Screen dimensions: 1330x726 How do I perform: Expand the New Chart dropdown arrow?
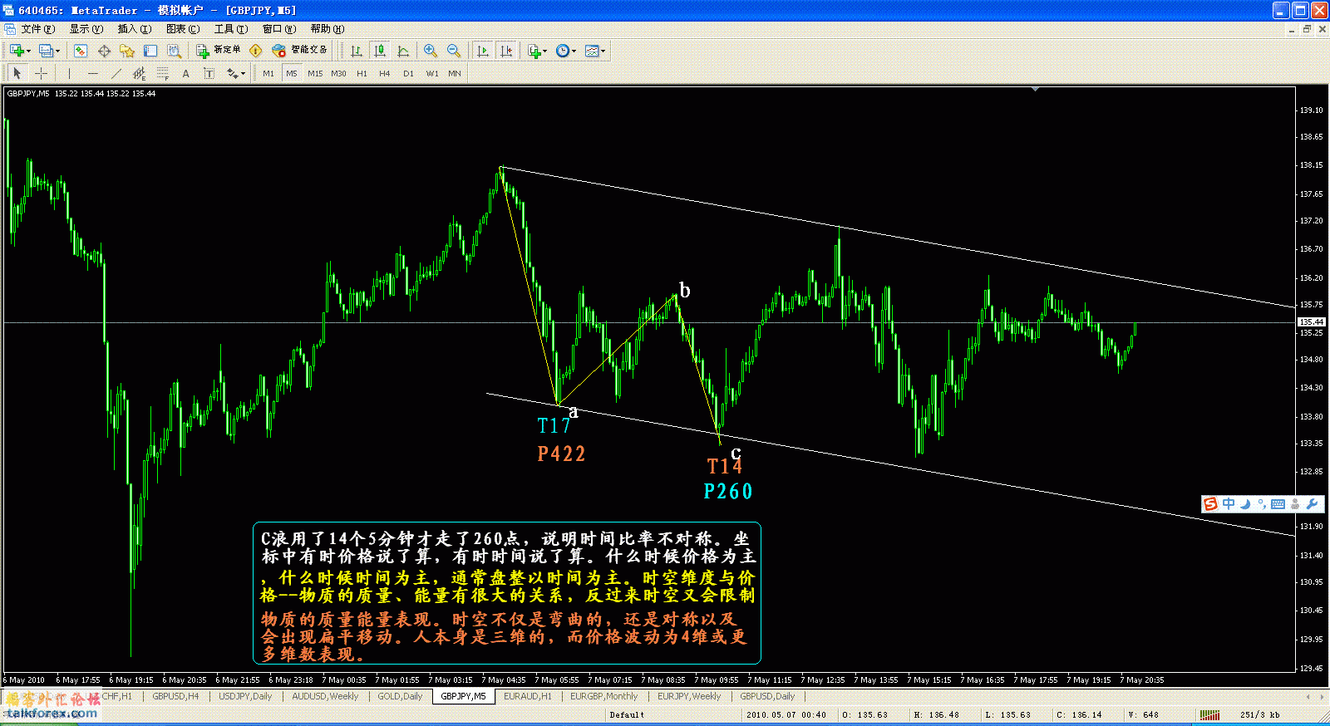pyautogui.click(x=29, y=52)
